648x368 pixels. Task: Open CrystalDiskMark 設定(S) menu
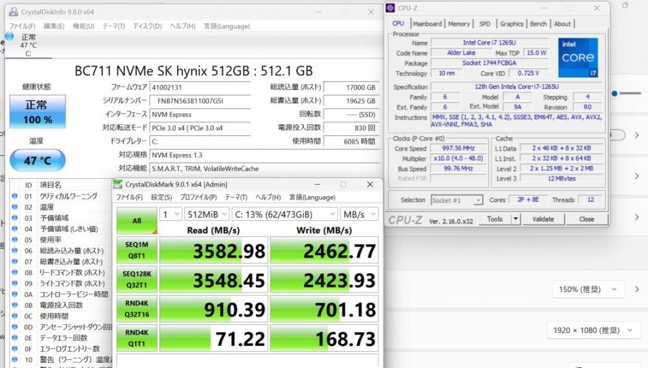[161, 198]
